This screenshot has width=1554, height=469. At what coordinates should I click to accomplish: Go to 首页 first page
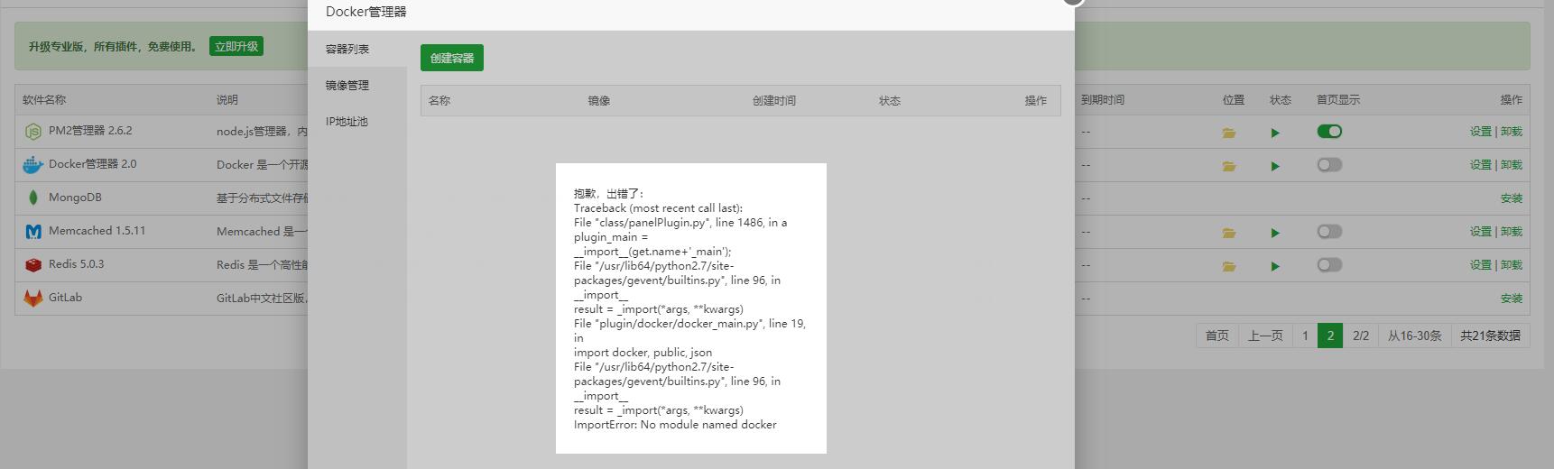pos(1217,336)
